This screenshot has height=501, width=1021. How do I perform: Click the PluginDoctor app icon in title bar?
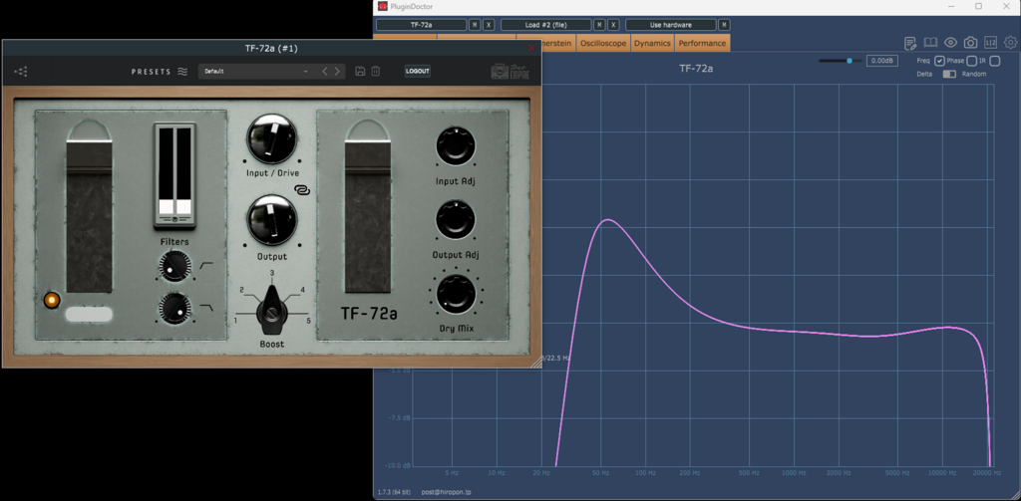pyautogui.click(x=383, y=7)
